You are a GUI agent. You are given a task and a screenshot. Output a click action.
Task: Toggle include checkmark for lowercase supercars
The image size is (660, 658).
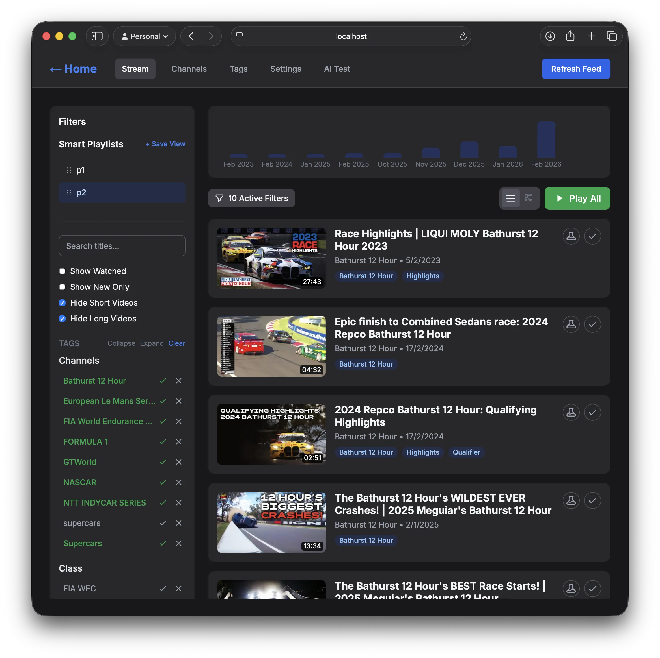coord(163,523)
